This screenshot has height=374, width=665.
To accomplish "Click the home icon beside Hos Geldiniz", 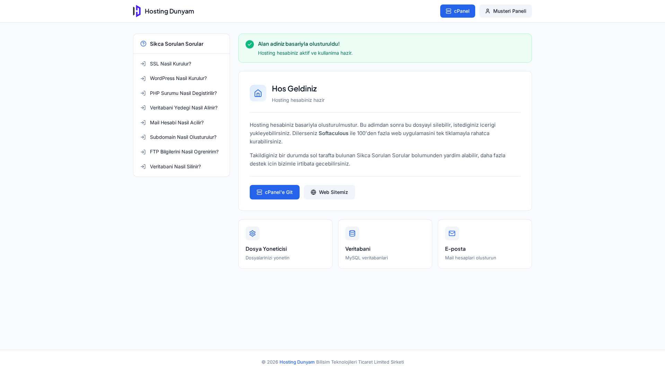I will [x=258, y=93].
